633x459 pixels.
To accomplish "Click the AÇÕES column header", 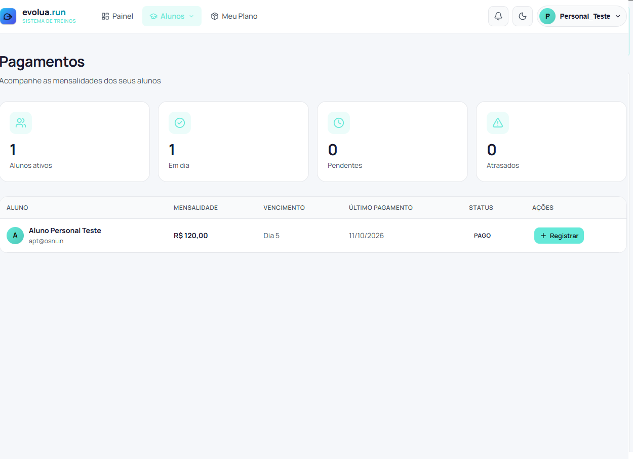I will [543, 208].
